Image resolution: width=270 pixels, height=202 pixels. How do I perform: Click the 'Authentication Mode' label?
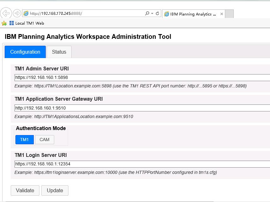(x=41, y=128)
